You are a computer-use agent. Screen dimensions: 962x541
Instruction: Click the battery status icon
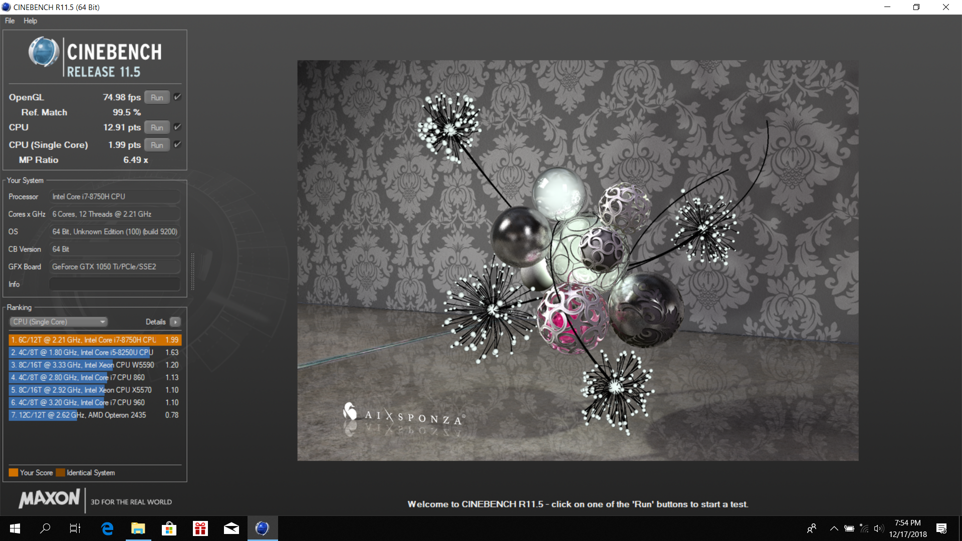click(849, 528)
